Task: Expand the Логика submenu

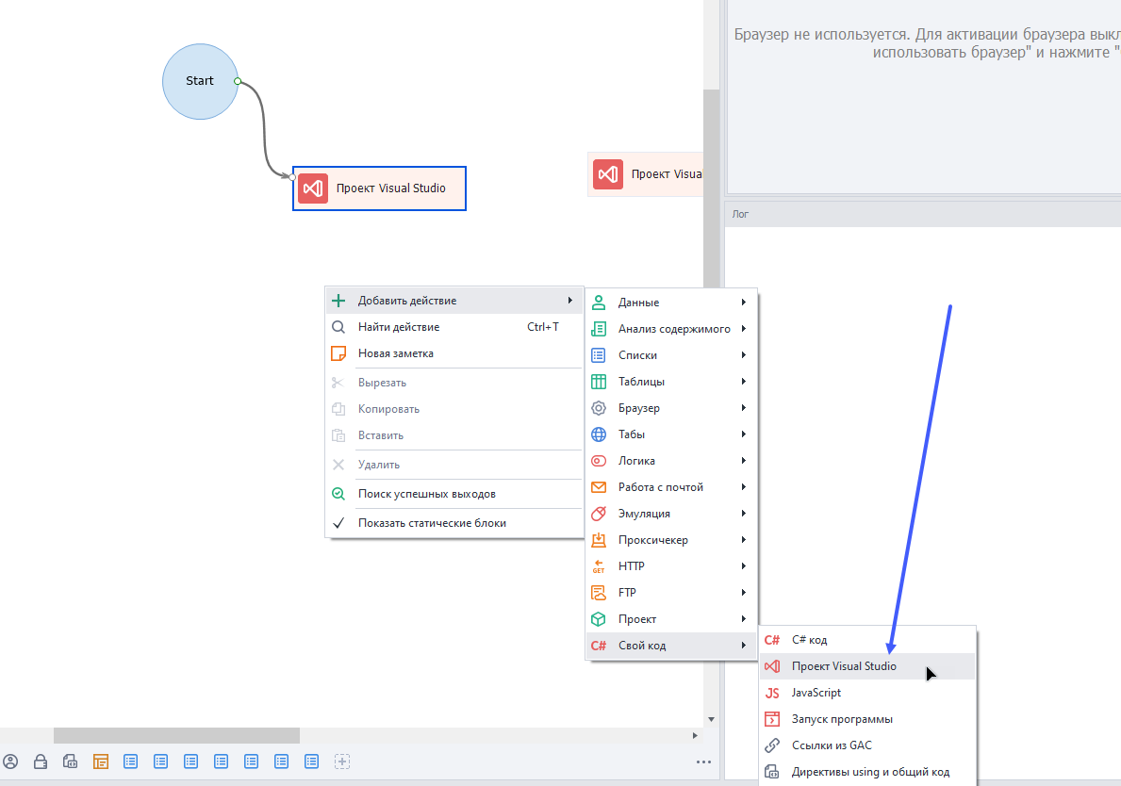Action: pyautogui.click(x=670, y=461)
